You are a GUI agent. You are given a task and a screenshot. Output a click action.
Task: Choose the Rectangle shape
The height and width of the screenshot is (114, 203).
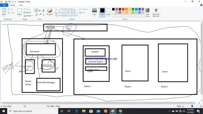pos(65,9)
